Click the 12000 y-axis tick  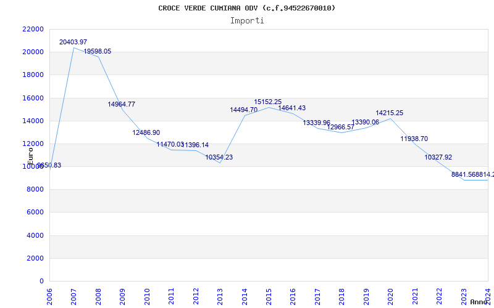tap(33, 144)
